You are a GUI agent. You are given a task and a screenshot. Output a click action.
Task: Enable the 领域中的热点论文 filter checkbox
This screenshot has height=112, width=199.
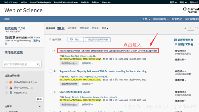pyautogui.click(x=6, y=88)
